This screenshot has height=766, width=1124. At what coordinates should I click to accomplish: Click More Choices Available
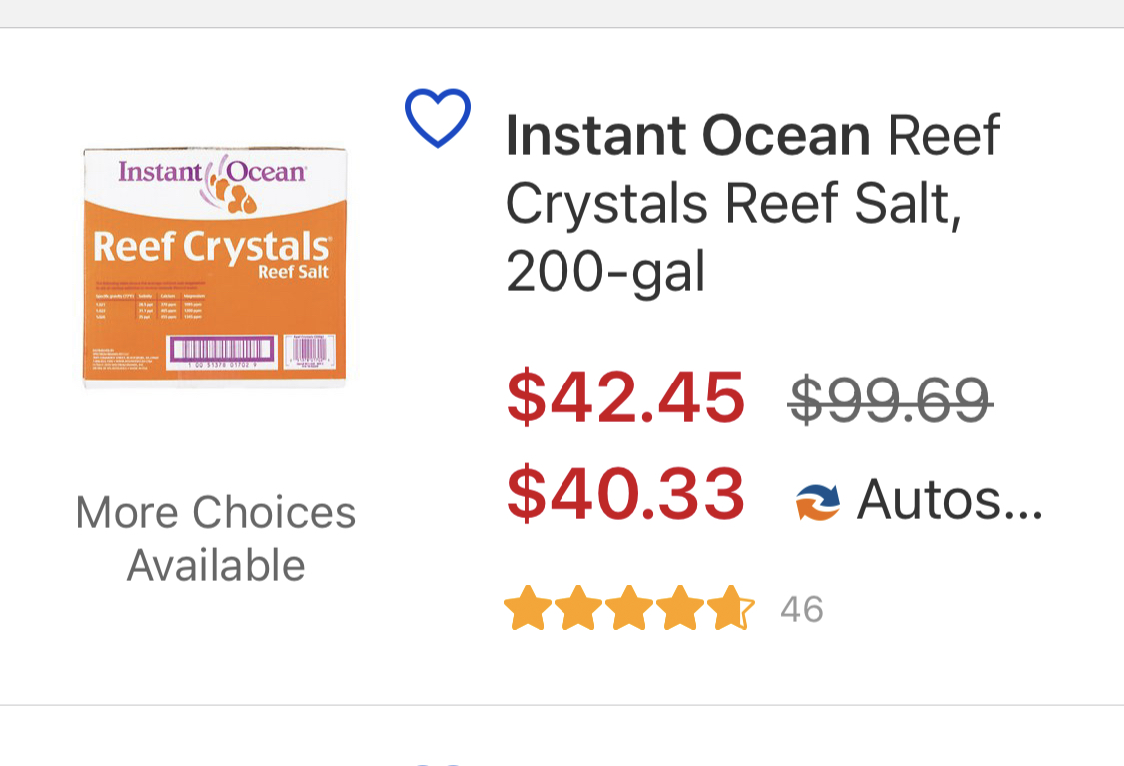[x=216, y=539]
